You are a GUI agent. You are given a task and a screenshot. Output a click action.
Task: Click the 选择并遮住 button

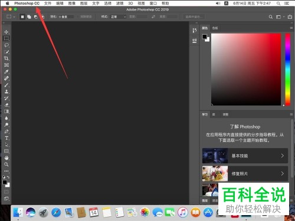point(194,17)
